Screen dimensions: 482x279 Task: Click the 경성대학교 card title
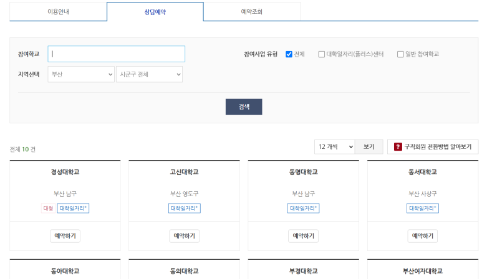pyautogui.click(x=65, y=172)
